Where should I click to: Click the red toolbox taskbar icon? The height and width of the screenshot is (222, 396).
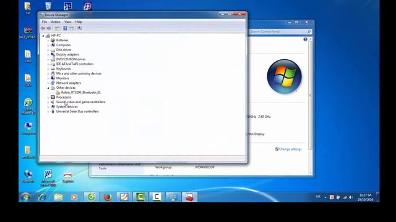pyautogui.click(x=189, y=197)
